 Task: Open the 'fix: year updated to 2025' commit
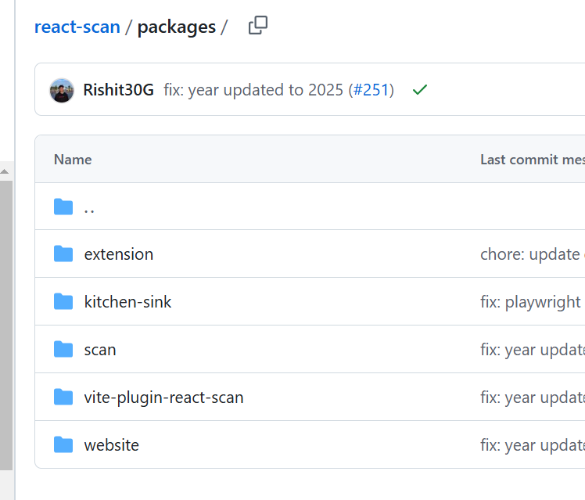tap(253, 90)
